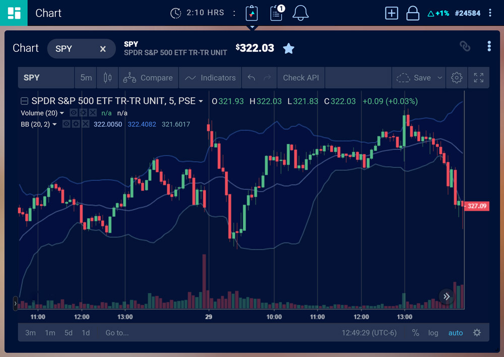Click the +0.09 (+0.03%) change value

pyautogui.click(x=390, y=101)
